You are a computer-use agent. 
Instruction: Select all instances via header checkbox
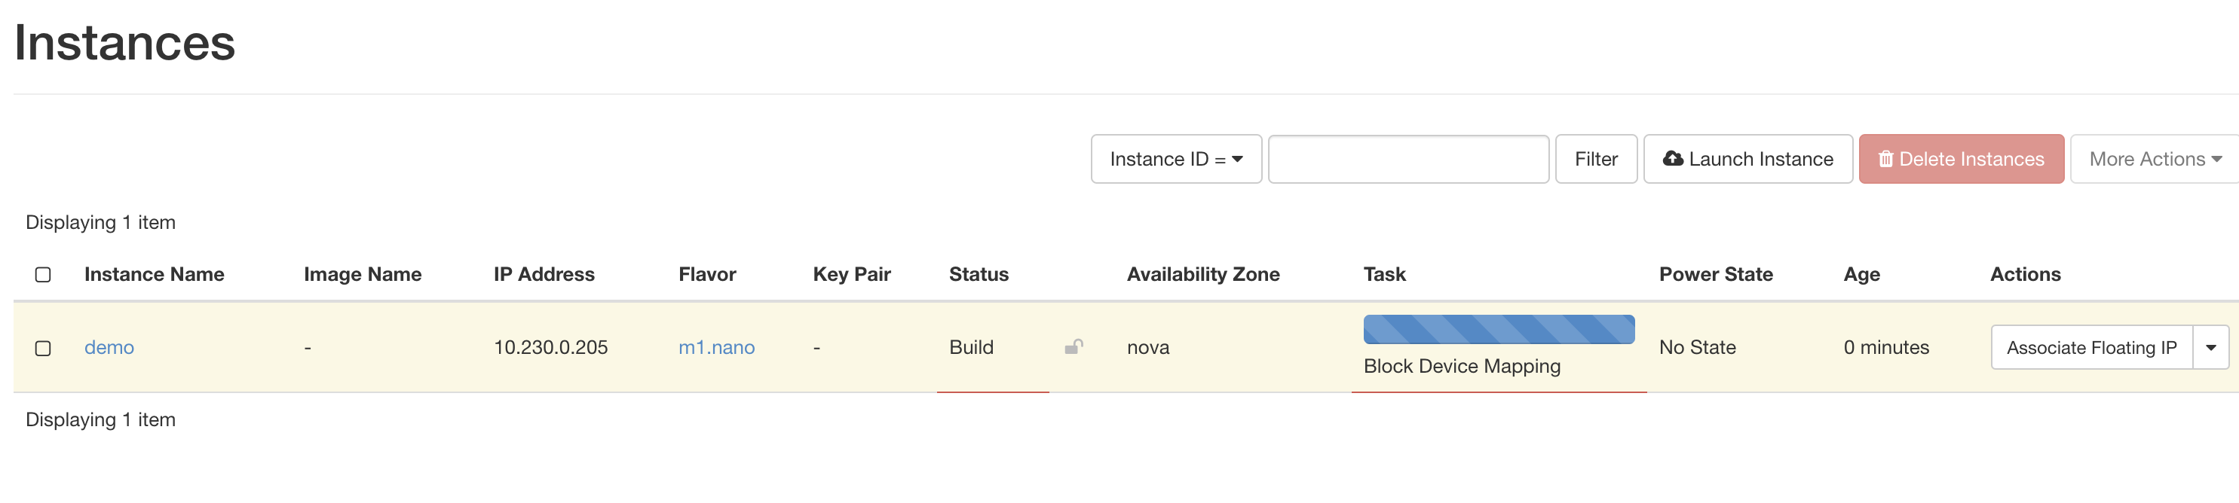click(x=42, y=273)
